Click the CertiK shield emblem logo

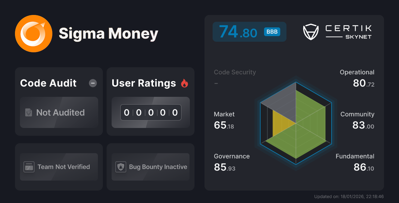pos(310,31)
